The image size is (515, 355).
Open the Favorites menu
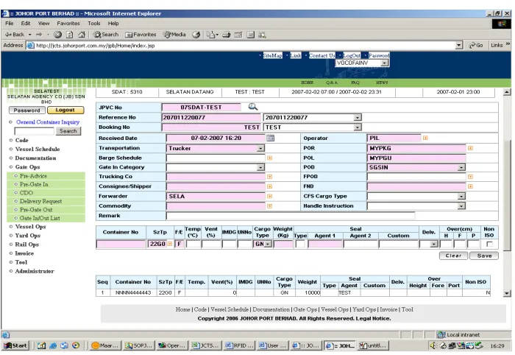(68, 24)
